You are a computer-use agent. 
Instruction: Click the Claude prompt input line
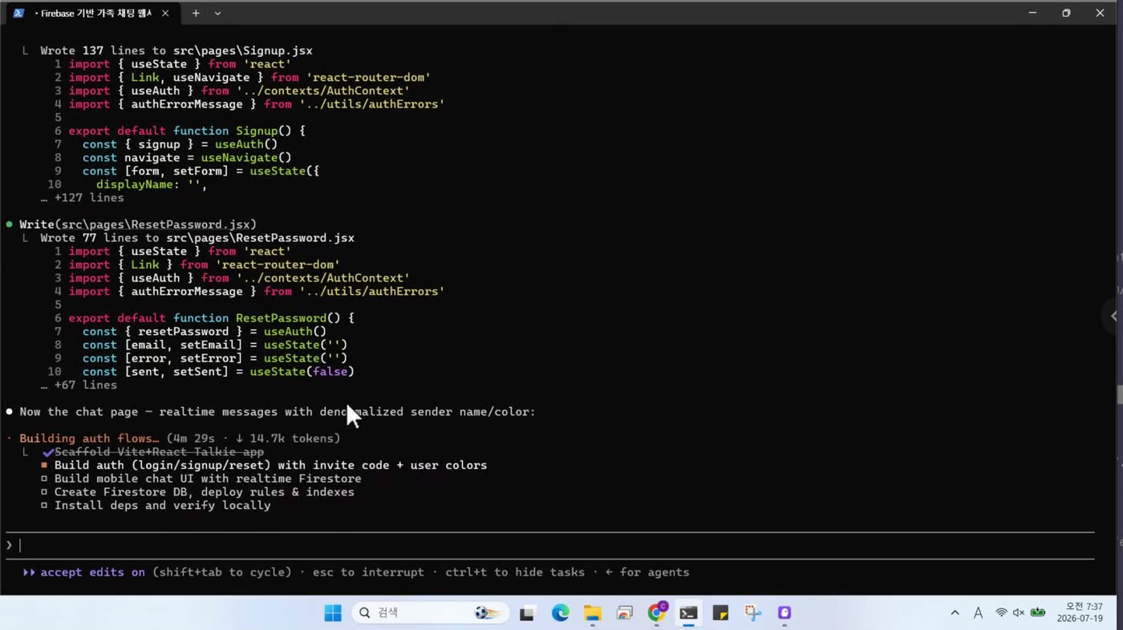[549, 546]
